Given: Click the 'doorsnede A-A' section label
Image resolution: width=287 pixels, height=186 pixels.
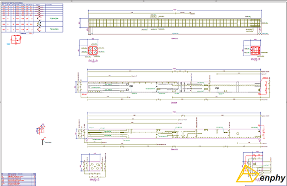Looking at the screenshot, I should 93,61.
